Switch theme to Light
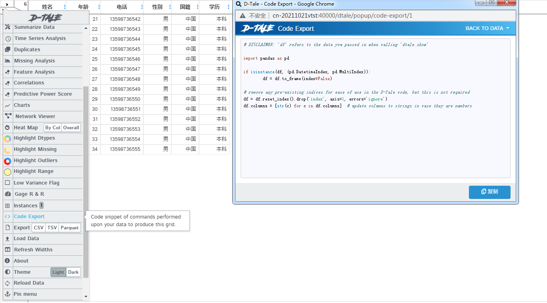 tap(58, 272)
